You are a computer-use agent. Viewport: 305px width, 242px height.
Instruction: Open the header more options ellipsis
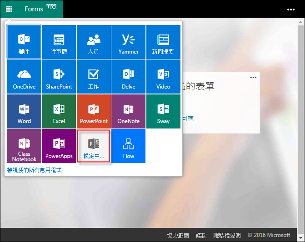click(291, 10)
